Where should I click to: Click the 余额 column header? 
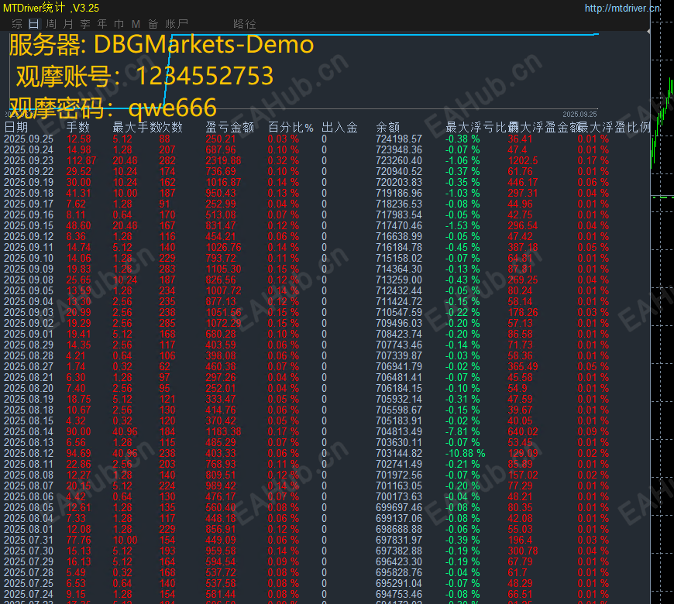pos(387,127)
